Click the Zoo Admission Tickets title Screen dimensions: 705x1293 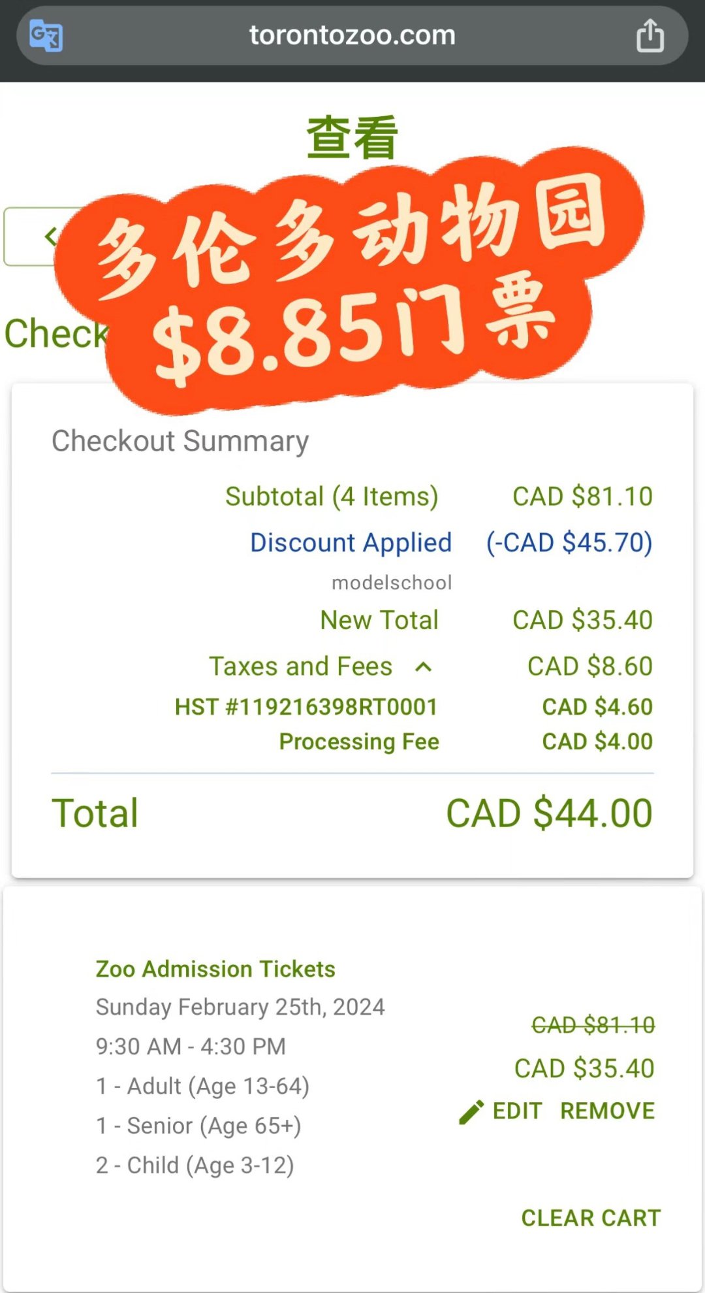click(215, 969)
